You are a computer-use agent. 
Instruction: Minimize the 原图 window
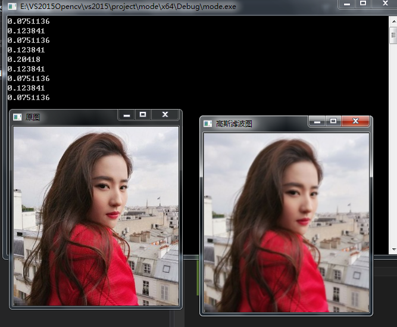tap(127, 115)
